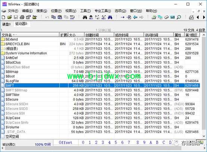The height and width of the screenshot is (152, 207).
Task: Click the grey Forward arrow icon
Action: [141, 17]
